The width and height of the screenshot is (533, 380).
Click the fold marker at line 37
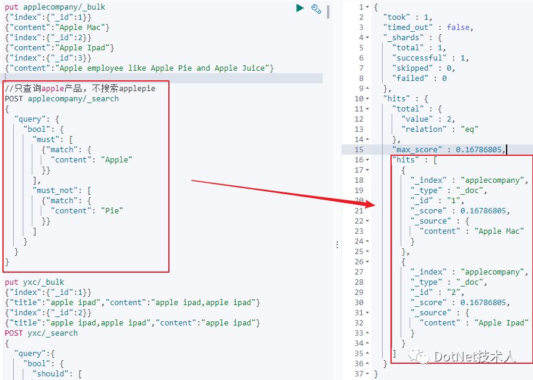coord(368,374)
